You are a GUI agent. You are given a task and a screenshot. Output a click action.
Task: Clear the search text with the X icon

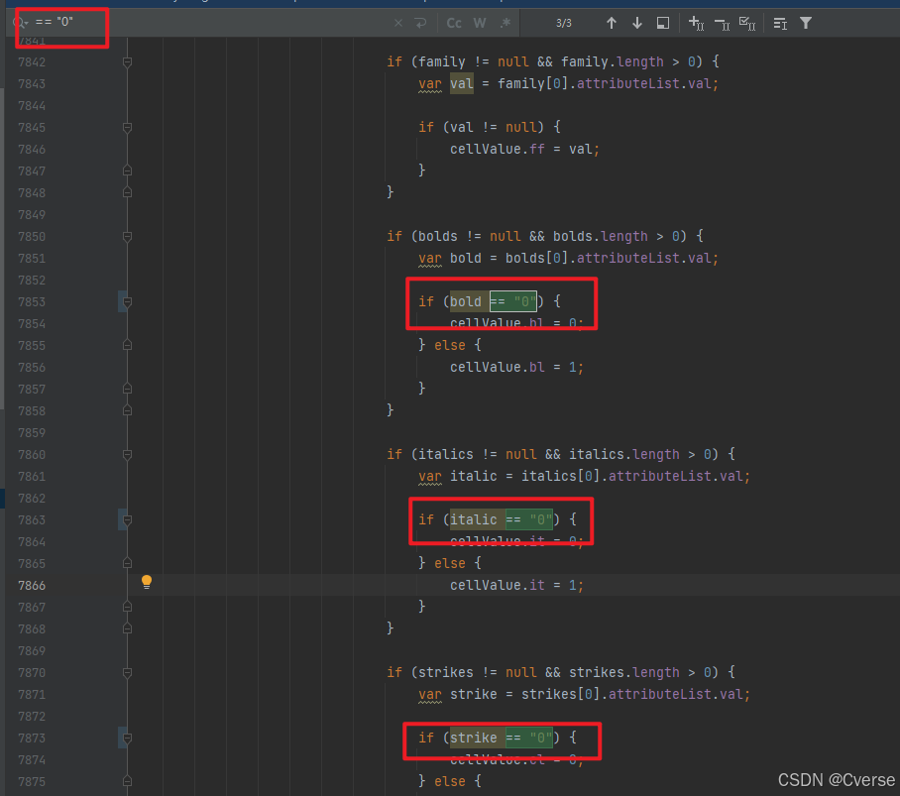(398, 23)
